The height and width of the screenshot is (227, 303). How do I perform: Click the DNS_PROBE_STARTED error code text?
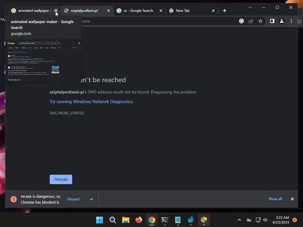point(67,113)
